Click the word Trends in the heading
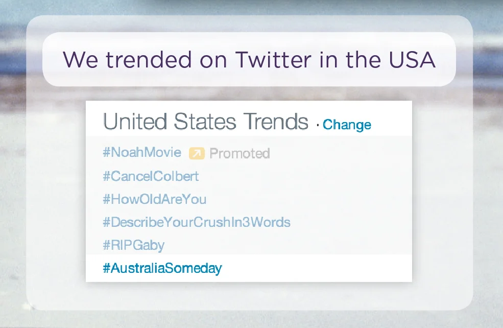This screenshot has width=503, height=328. (276, 121)
